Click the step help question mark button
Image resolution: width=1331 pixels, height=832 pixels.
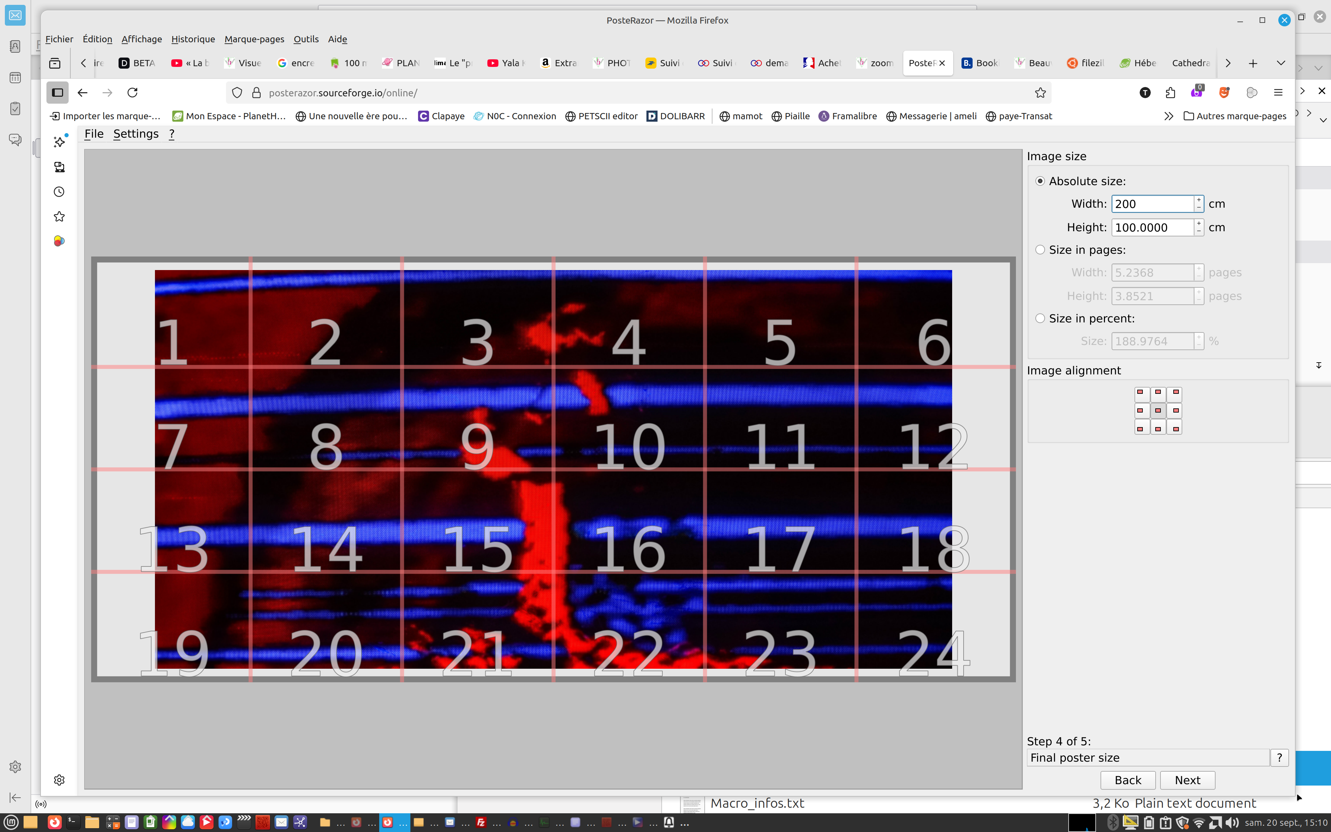tap(1279, 758)
